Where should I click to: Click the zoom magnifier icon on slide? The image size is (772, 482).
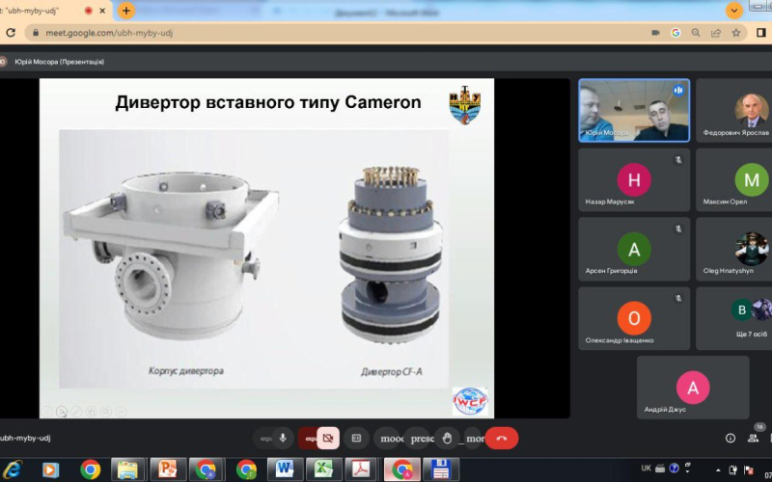[x=106, y=412]
